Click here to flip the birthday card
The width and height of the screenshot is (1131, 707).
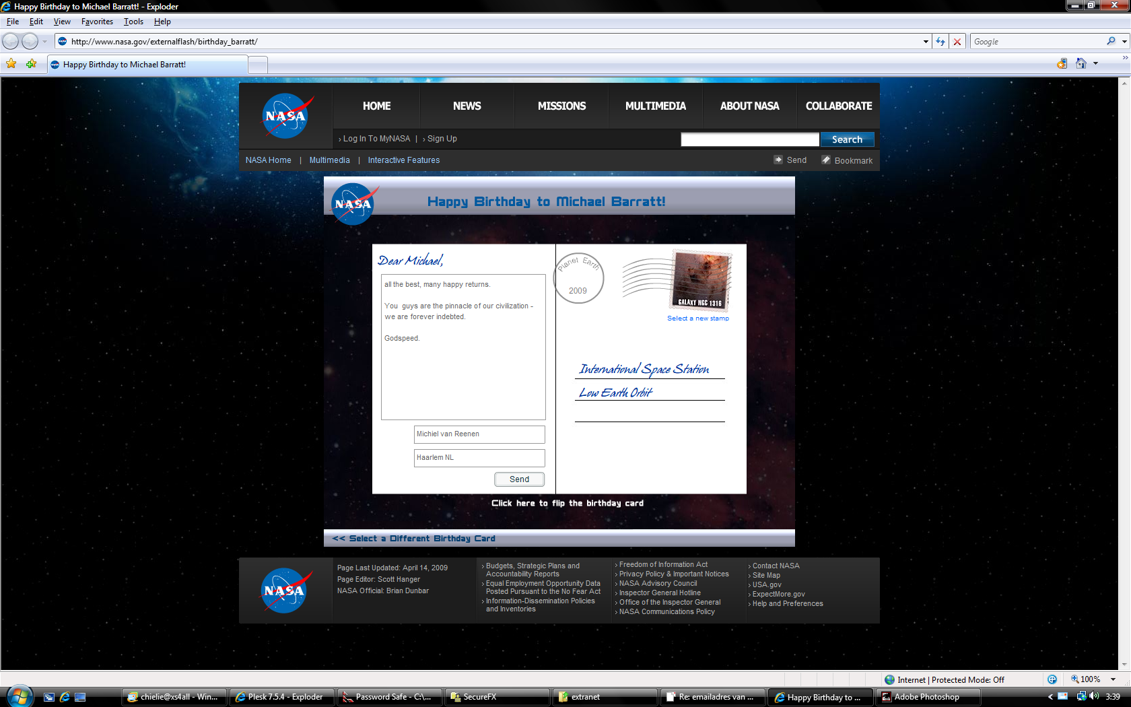pyautogui.click(x=568, y=503)
